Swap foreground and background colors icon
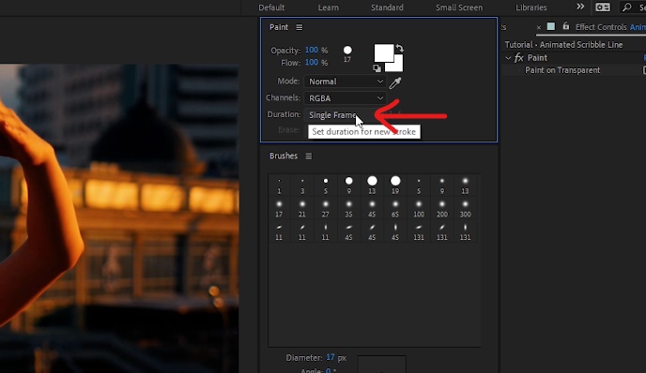Screen dimensions: 646x373 coord(400,48)
